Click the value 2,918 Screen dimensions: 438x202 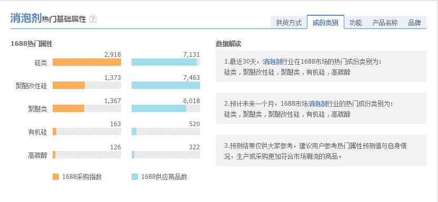click(x=113, y=55)
